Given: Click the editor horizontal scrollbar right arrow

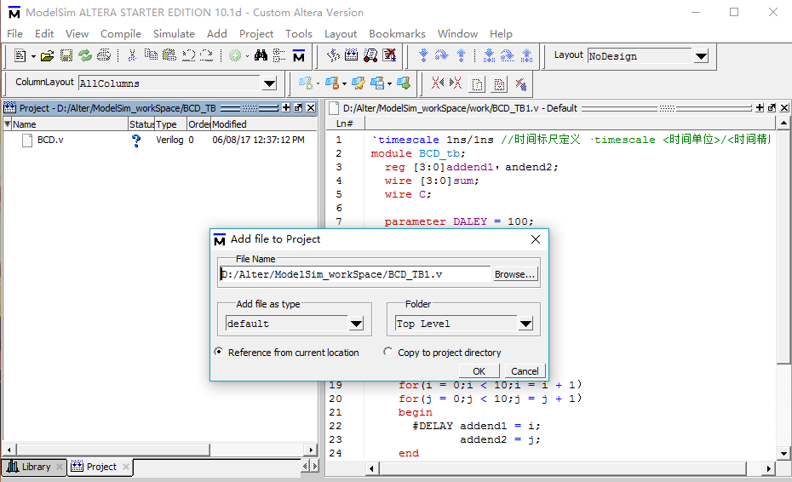Looking at the screenshot, I should point(768,468).
